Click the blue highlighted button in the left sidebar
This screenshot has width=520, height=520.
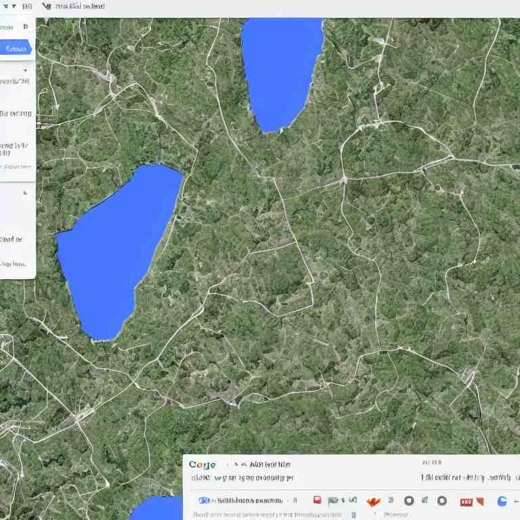click(x=15, y=48)
